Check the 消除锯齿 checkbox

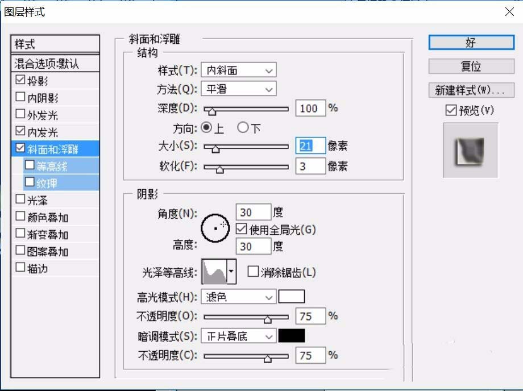pos(252,272)
